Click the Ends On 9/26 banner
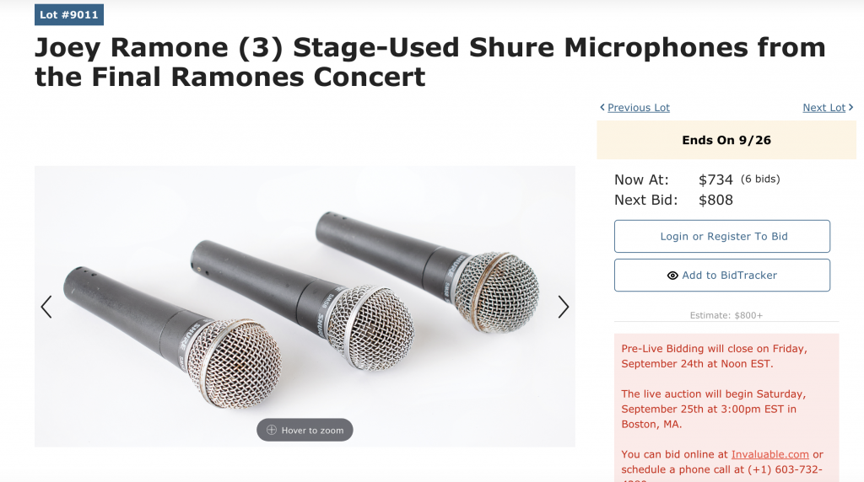Viewport: 864px width, 482px height. tap(726, 141)
